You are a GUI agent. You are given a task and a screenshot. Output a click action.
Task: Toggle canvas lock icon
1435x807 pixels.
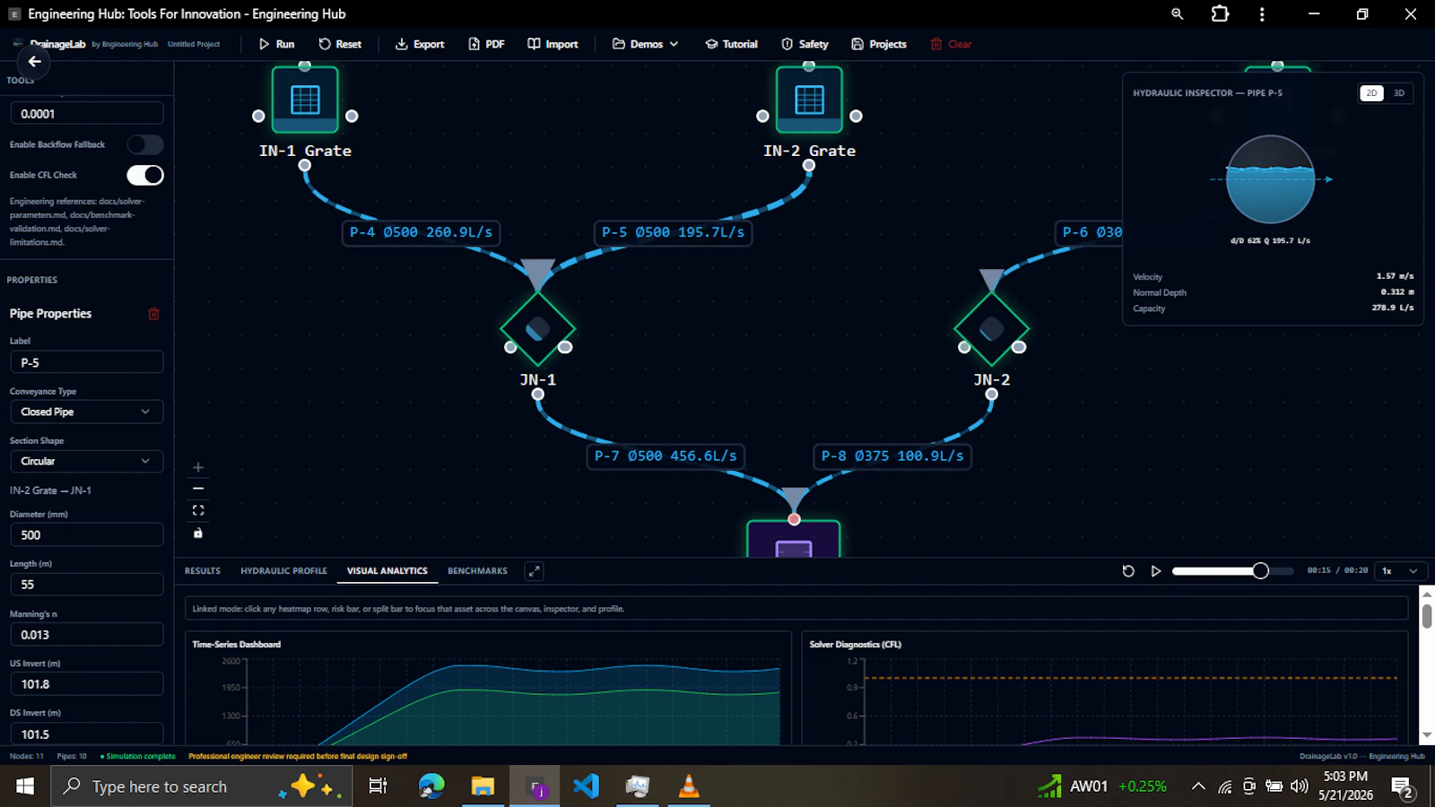click(x=198, y=533)
